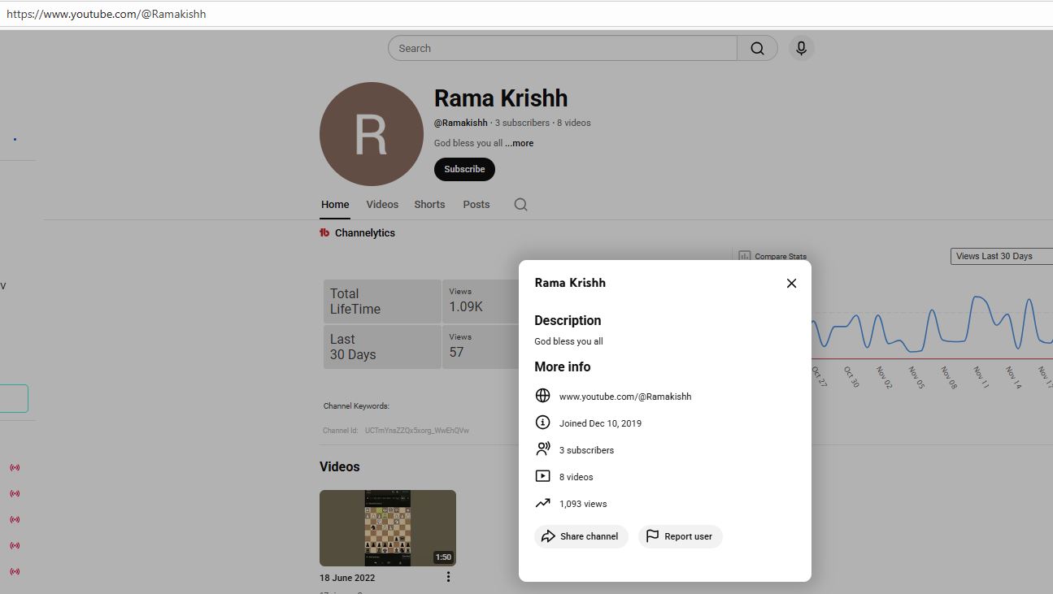Switch to the Videos tab
Viewport: 1053px width, 594px height.
381,205
